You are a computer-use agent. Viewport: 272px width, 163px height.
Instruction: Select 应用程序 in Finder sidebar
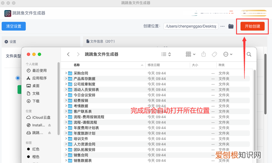point(37,78)
